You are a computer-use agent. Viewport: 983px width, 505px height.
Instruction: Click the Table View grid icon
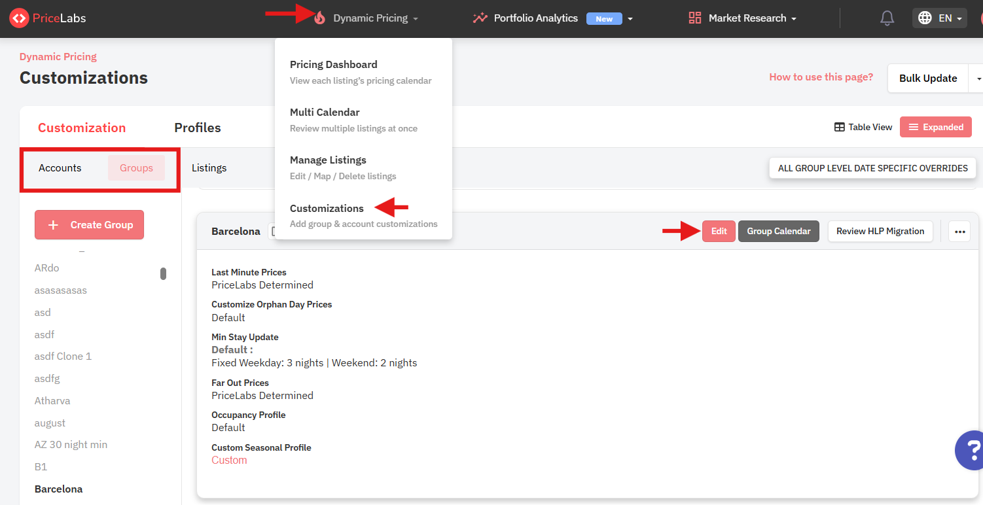tap(839, 128)
